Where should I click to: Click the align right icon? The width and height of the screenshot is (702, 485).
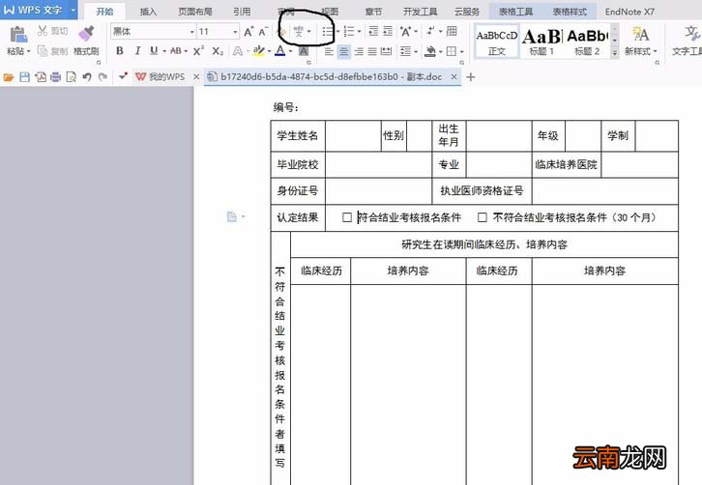pos(359,51)
